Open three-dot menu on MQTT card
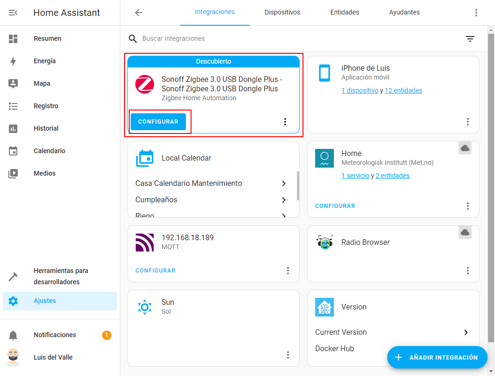 tap(288, 271)
